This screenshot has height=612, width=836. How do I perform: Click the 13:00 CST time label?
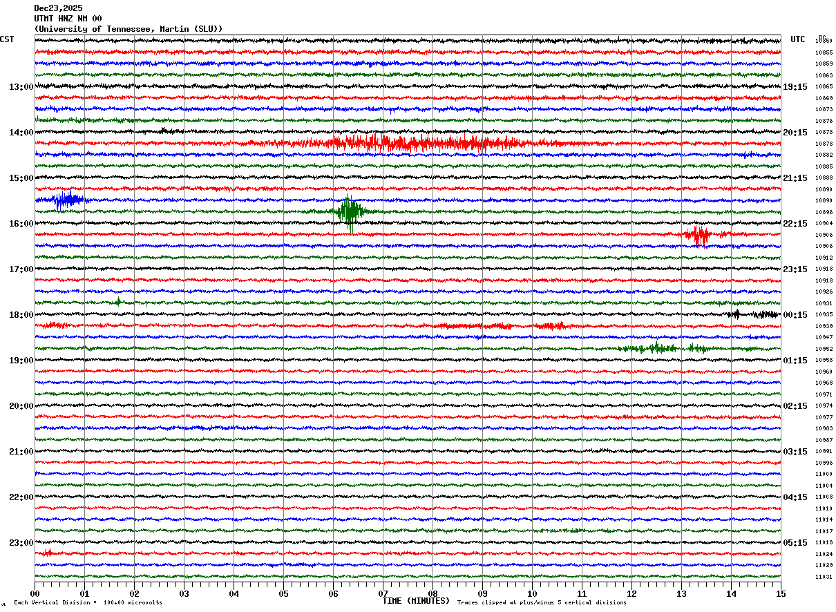tap(21, 87)
